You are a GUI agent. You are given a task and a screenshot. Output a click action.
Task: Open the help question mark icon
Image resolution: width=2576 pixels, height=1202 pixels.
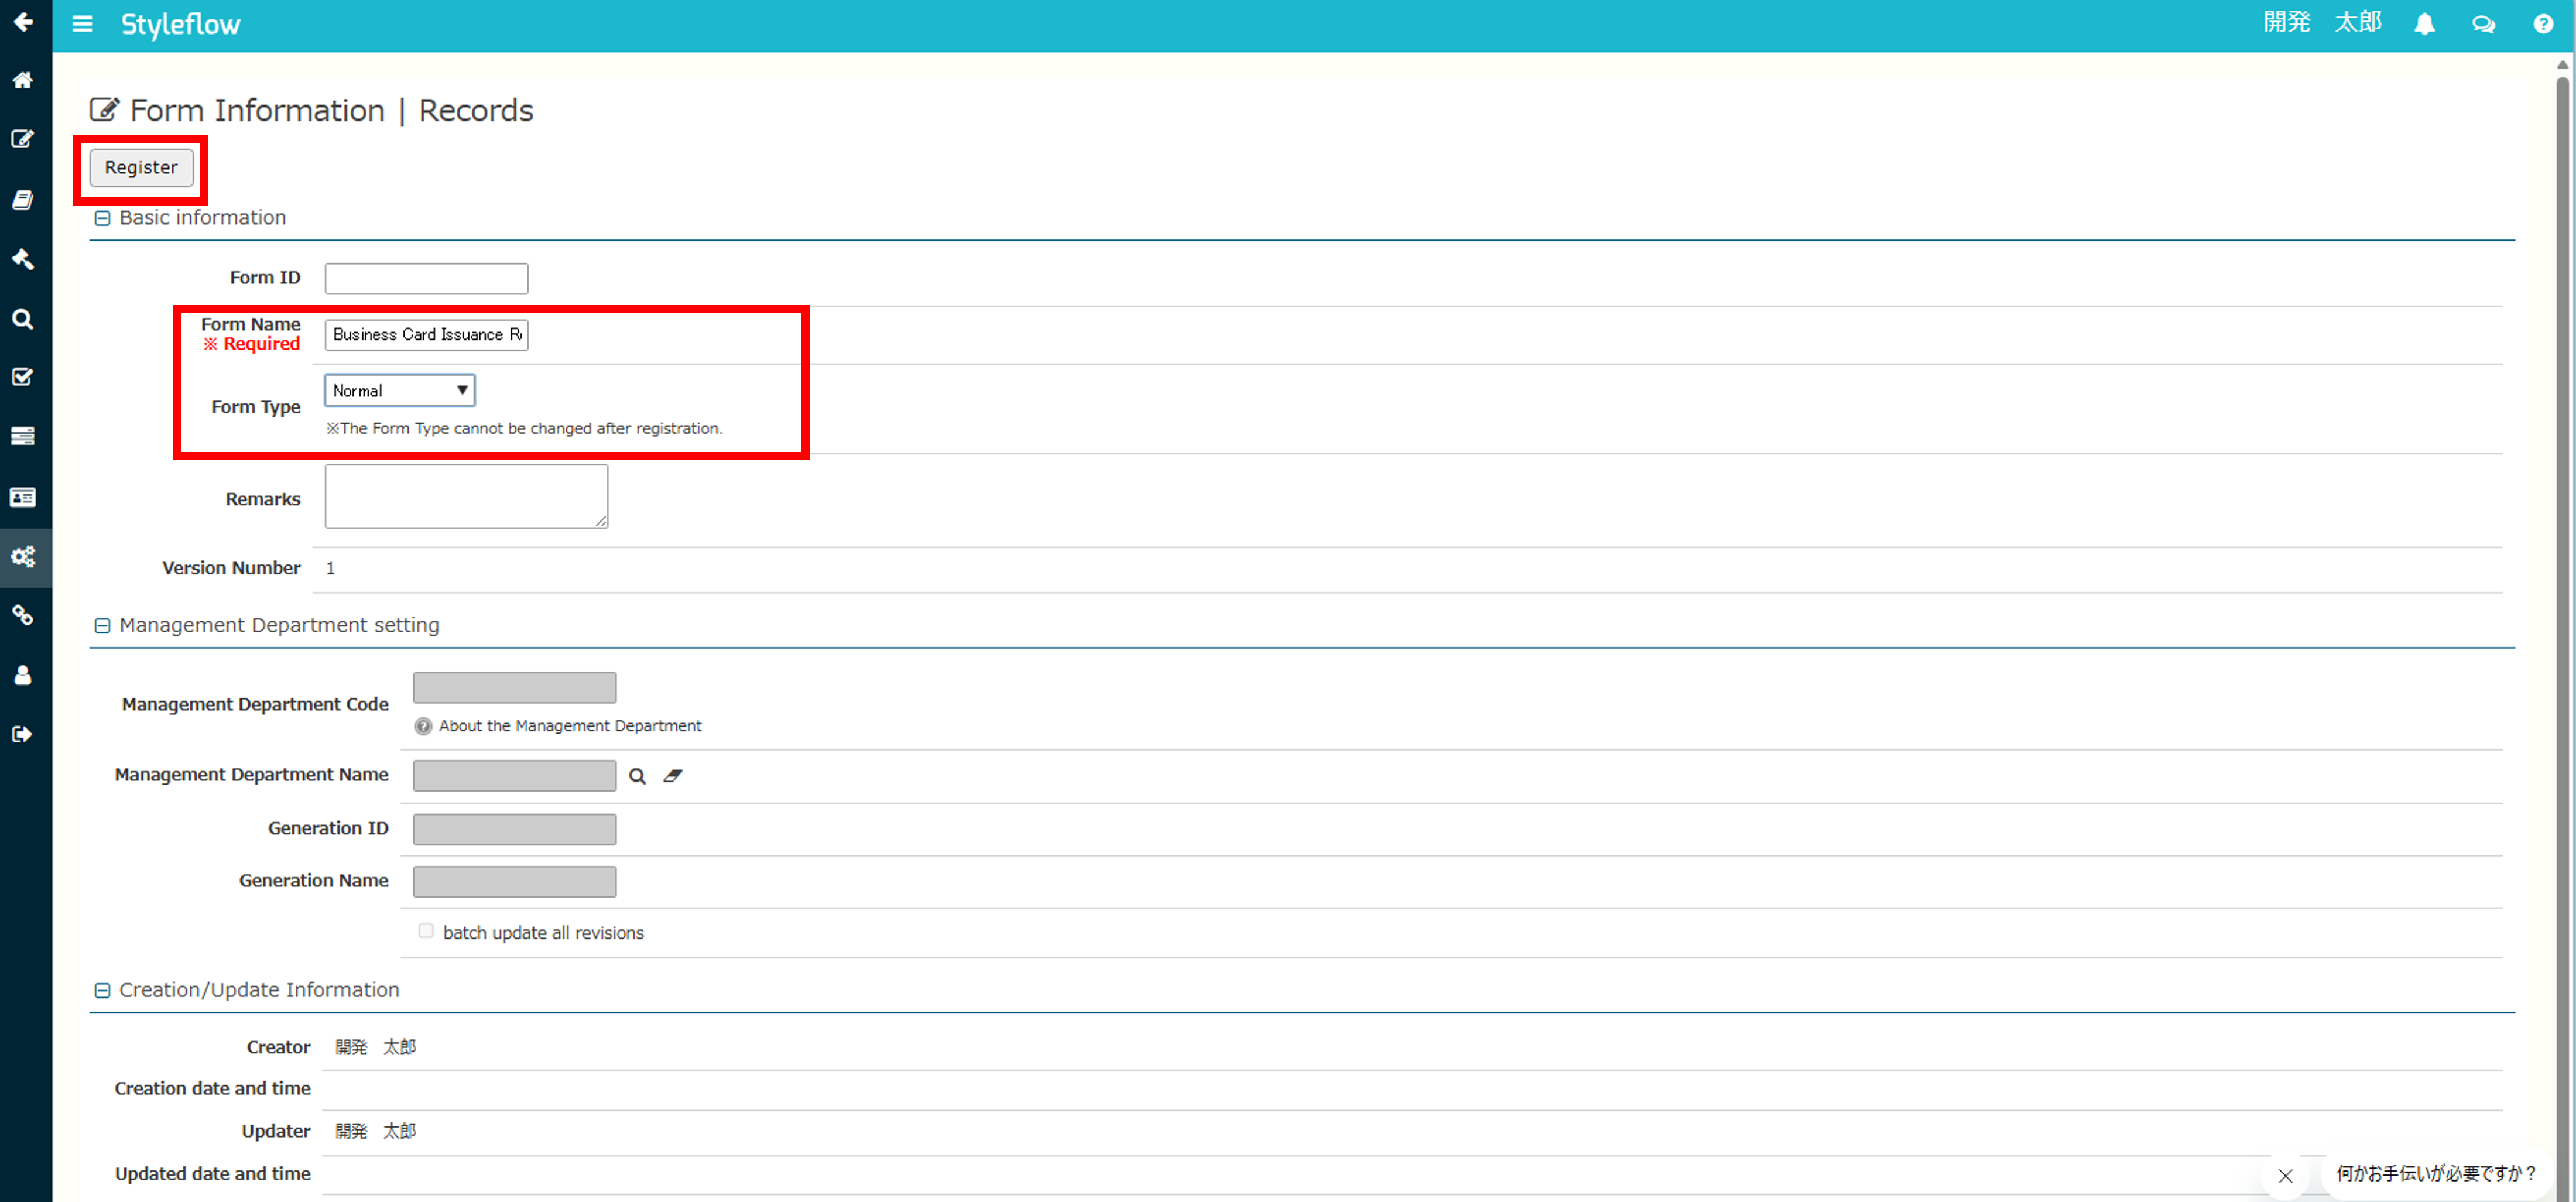[2543, 24]
